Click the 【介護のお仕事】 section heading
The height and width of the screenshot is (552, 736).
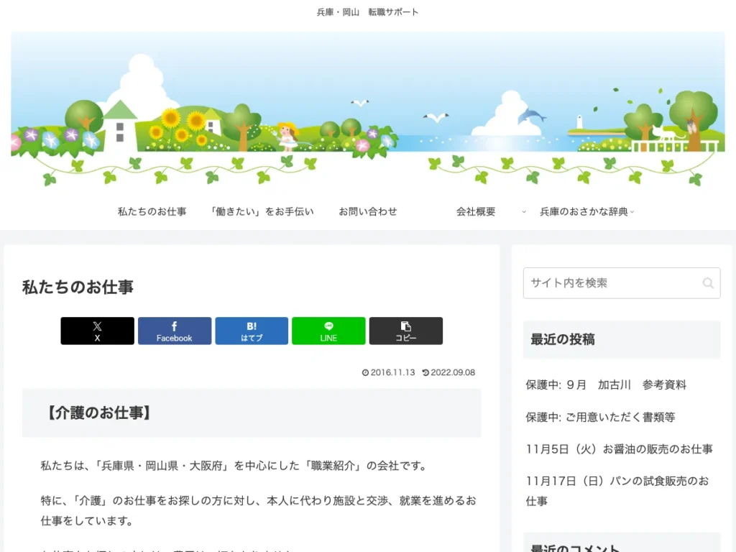[98, 413]
